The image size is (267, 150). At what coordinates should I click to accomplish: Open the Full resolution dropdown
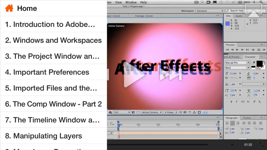pos(122,112)
